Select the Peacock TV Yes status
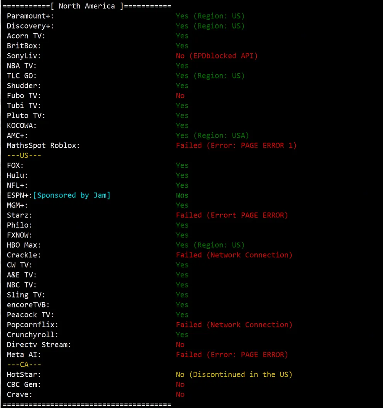The width and height of the screenshot is (383, 408). (x=182, y=314)
